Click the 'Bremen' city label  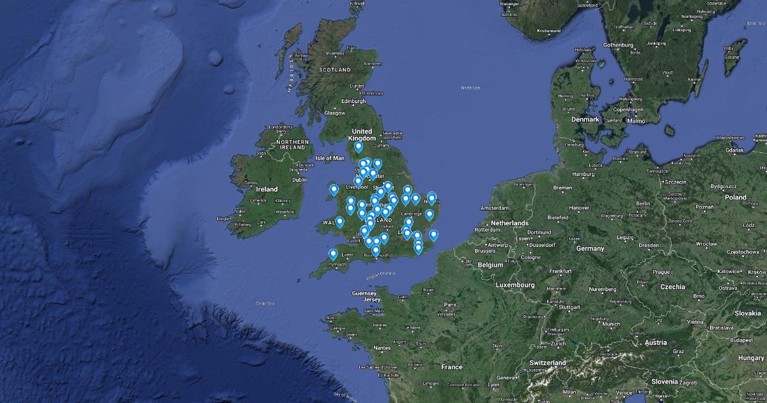point(562,188)
